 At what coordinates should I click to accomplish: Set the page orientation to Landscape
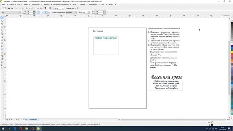click(42, 12)
